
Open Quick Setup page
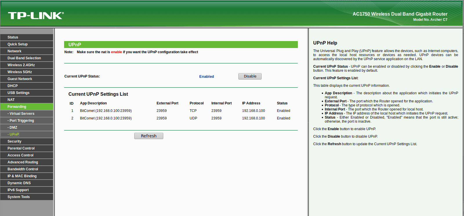pyautogui.click(x=27, y=44)
